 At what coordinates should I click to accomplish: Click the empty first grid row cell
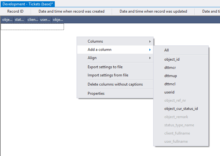pos(32,27)
